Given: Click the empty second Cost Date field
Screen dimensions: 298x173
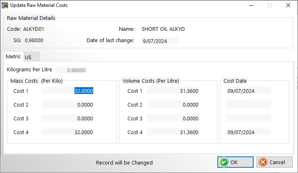Looking at the screenshot, I should [x=248, y=105].
